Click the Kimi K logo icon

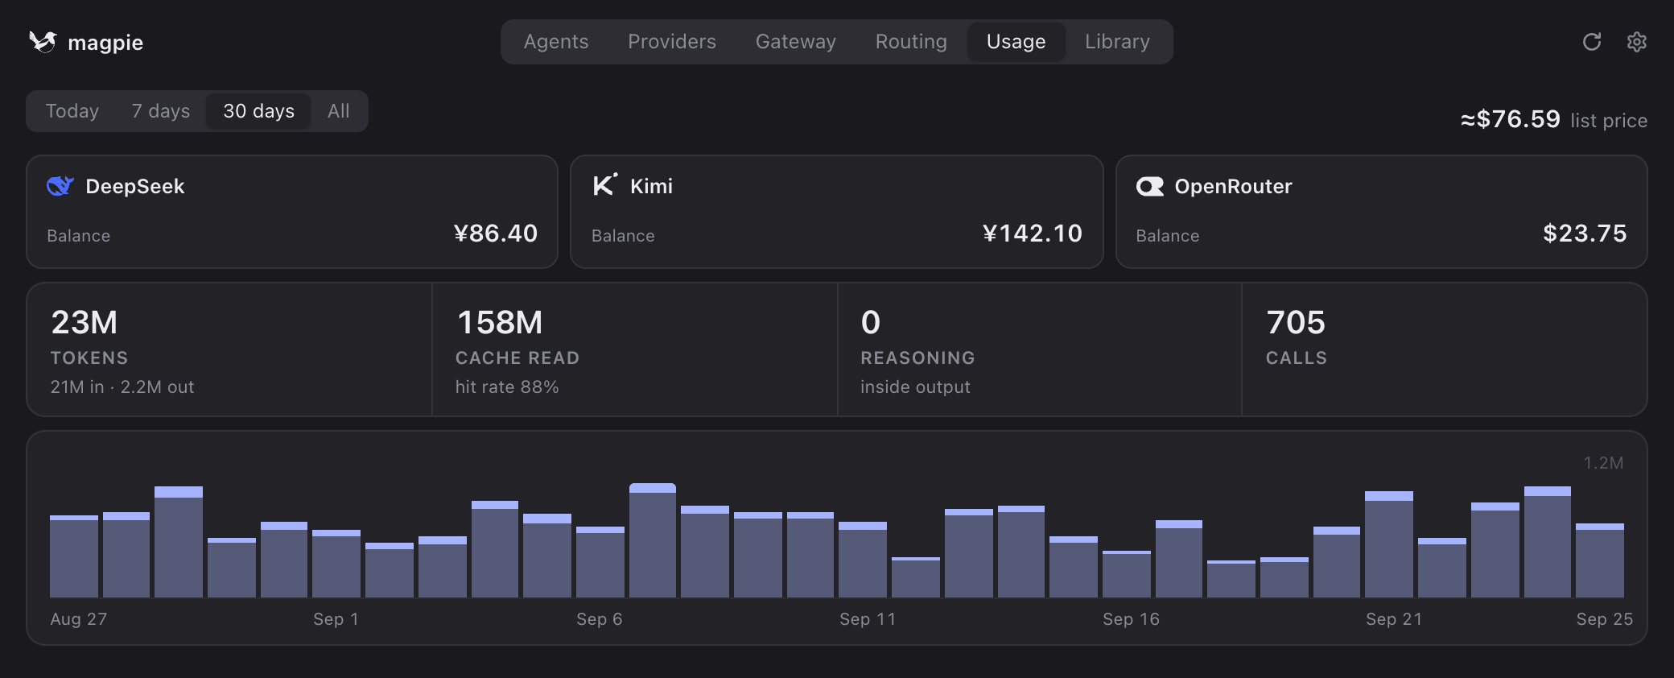605,185
